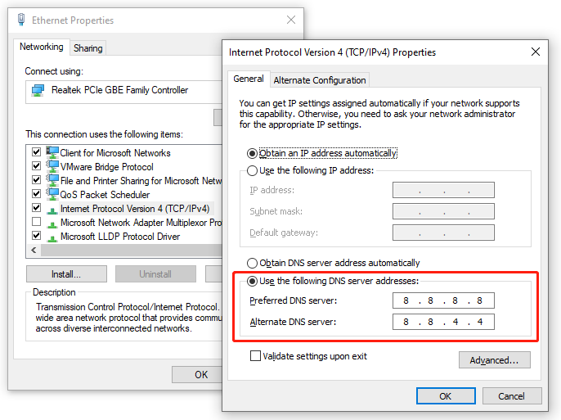Select 'Microsoft LLDP Protocol Driver' row
This screenshot has width=561, height=420.
[120, 237]
